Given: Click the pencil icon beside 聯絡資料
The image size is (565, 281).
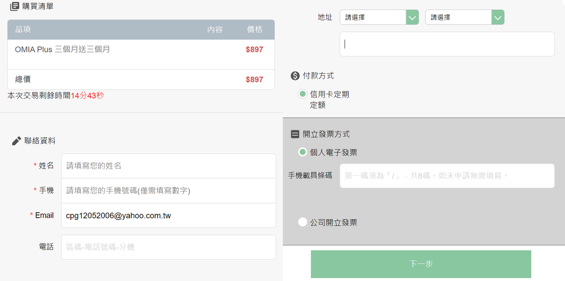Looking at the screenshot, I should point(17,141).
